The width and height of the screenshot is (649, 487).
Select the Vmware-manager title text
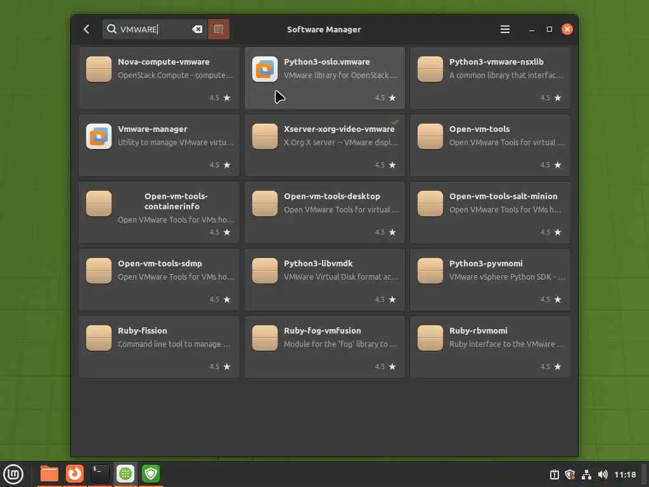pos(152,129)
